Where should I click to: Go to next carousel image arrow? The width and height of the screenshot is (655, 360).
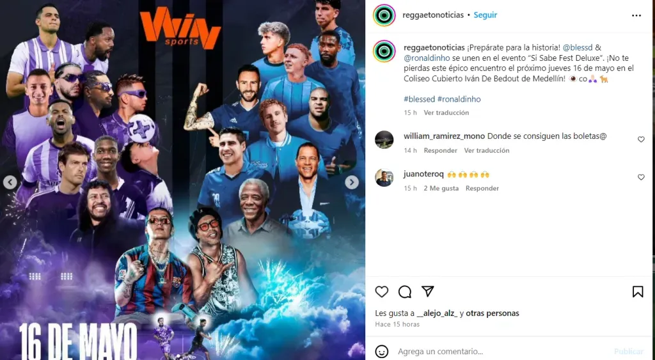[x=352, y=182]
